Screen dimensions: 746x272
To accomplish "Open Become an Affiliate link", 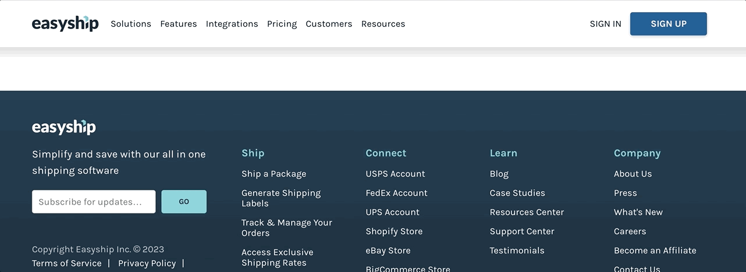I will [x=655, y=250].
